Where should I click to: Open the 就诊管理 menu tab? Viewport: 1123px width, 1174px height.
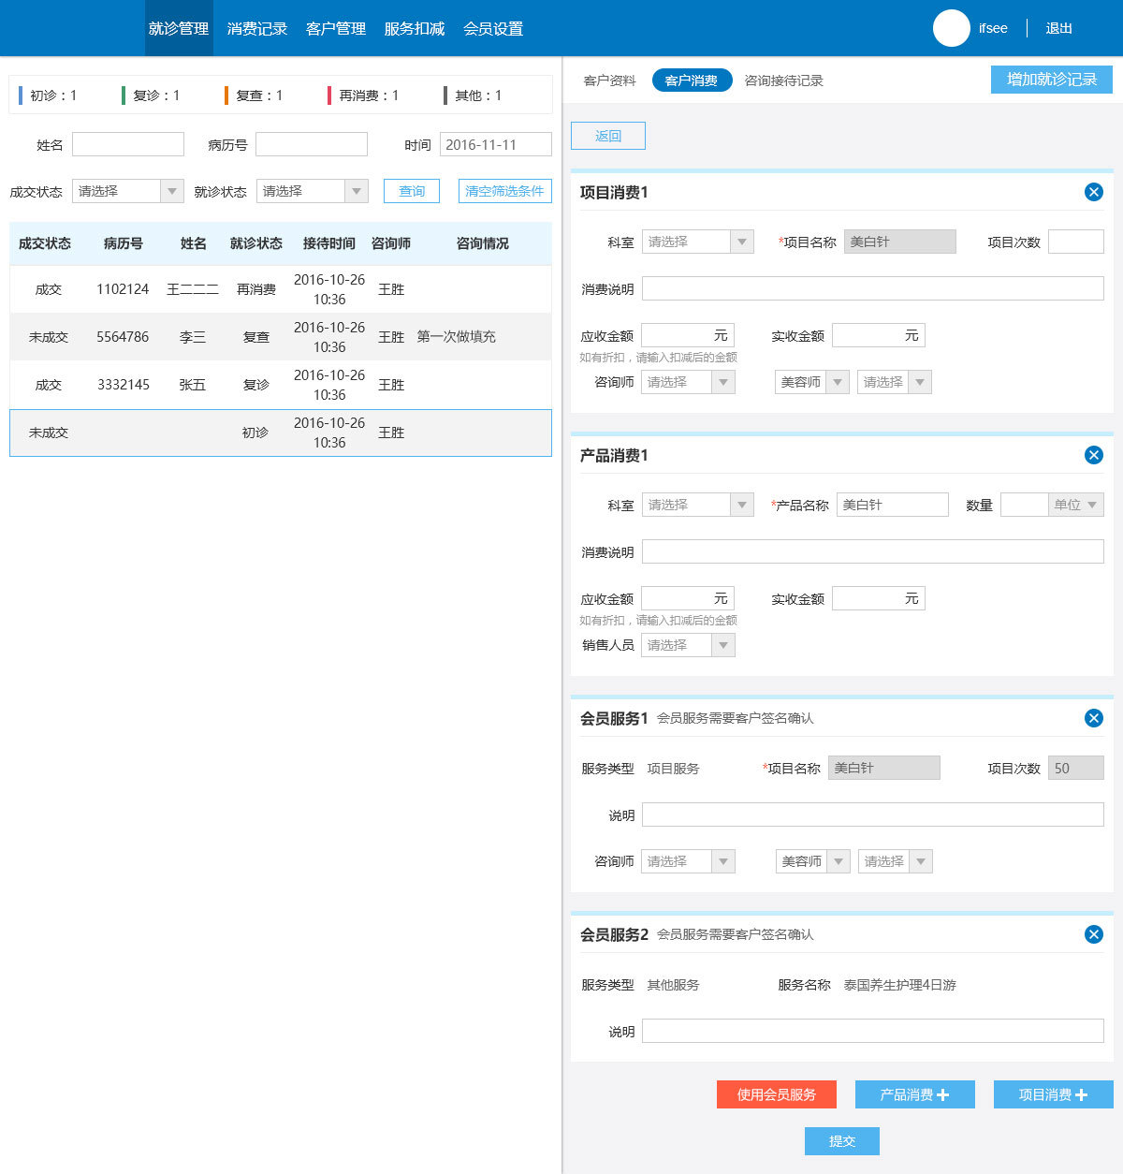click(179, 28)
